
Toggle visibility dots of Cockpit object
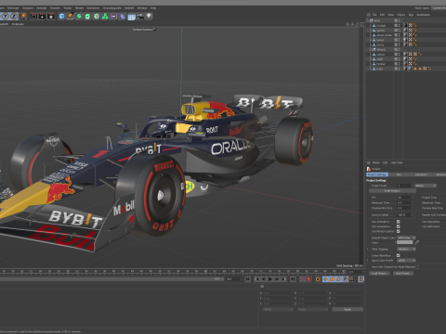coord(399,25)
